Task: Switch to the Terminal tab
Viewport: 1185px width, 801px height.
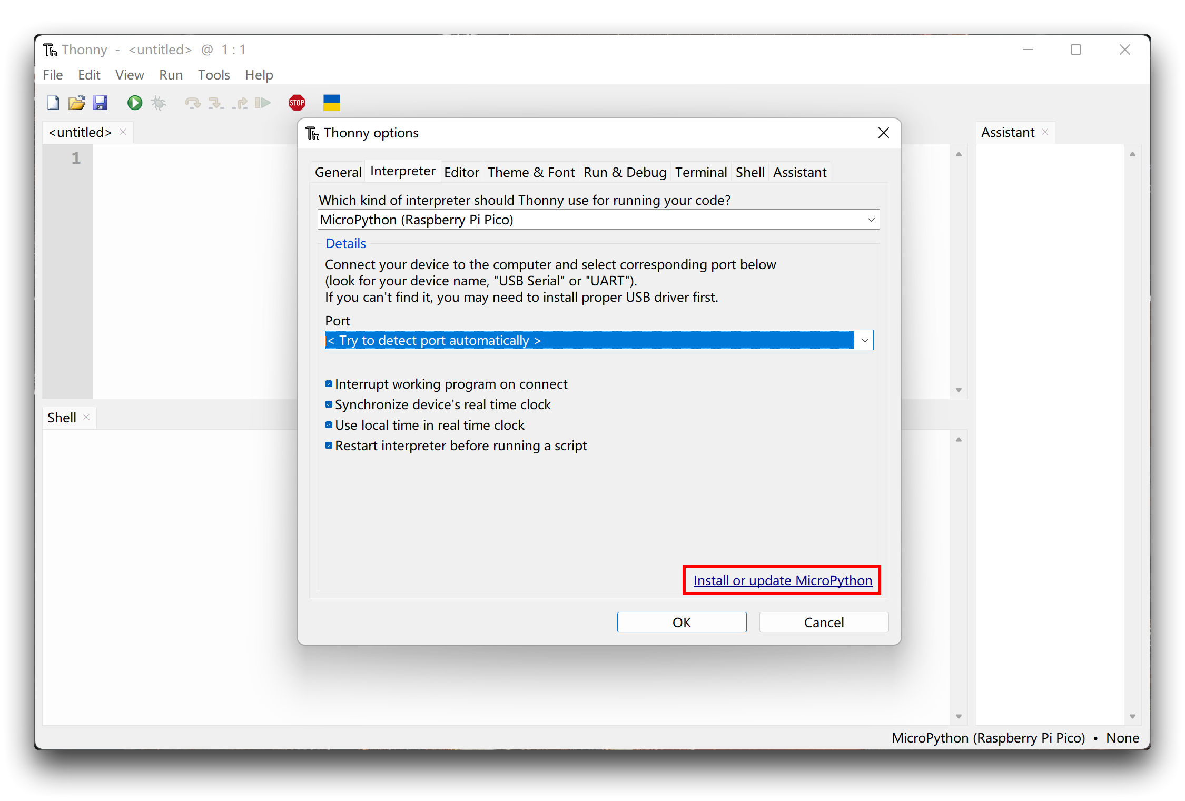Action: (701, 172)
